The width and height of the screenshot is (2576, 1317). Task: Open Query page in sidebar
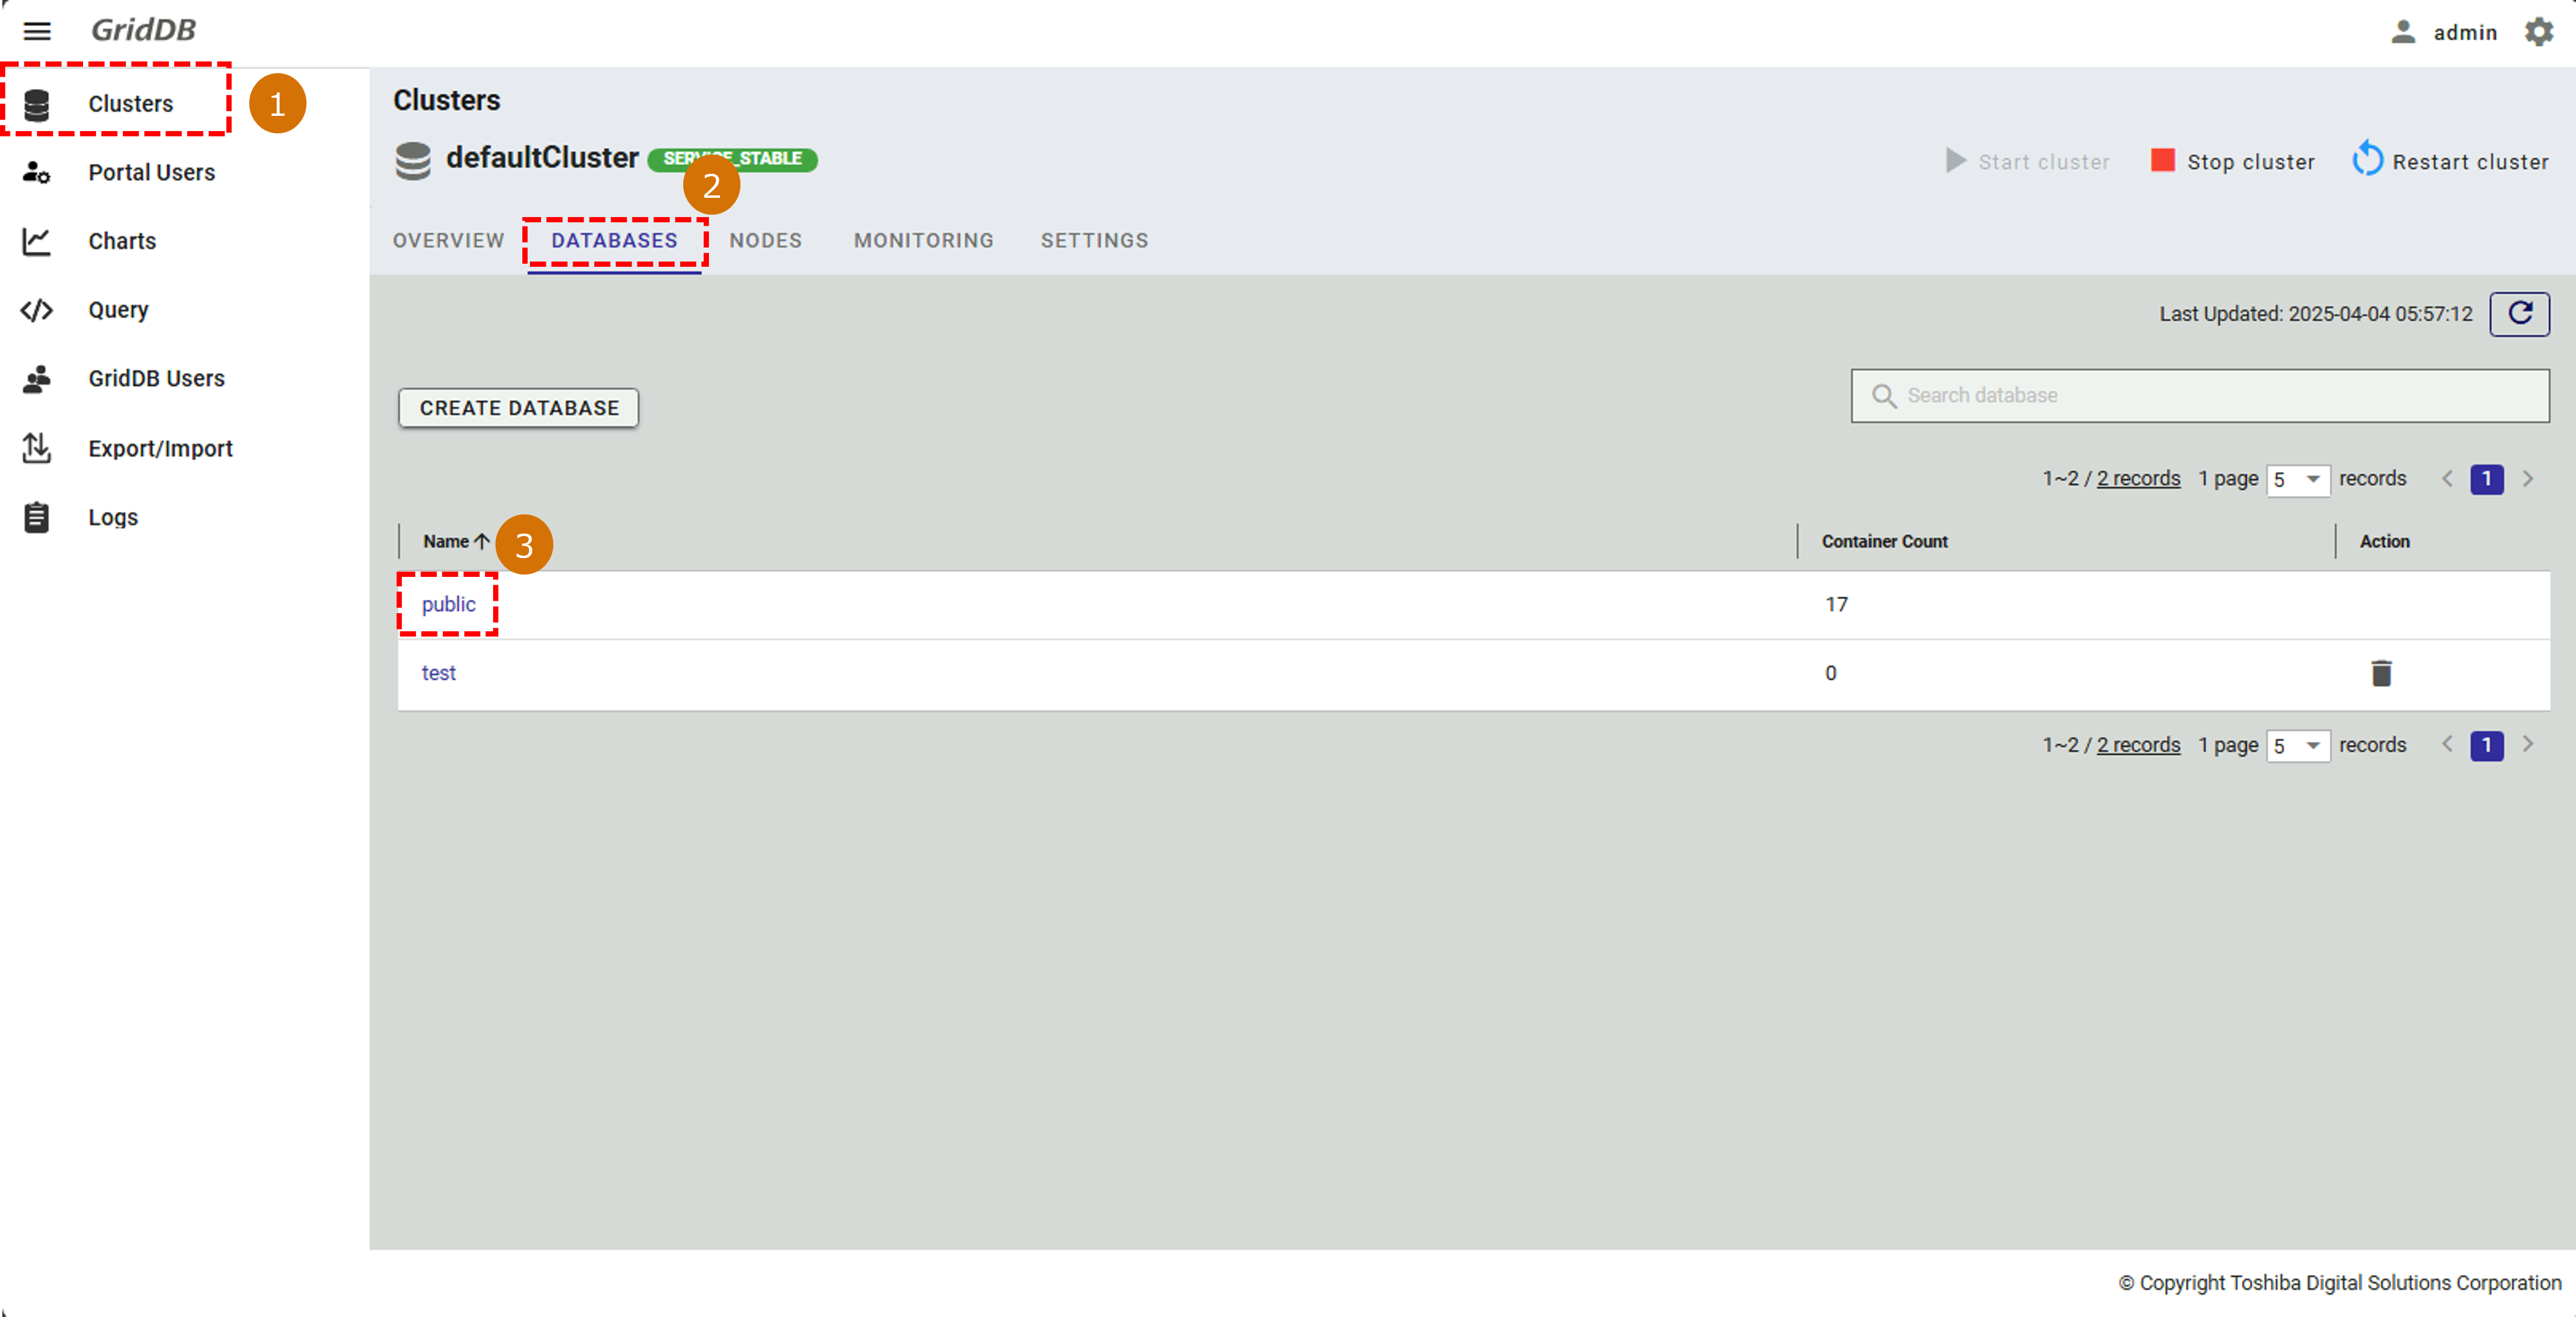click(118, 310)
